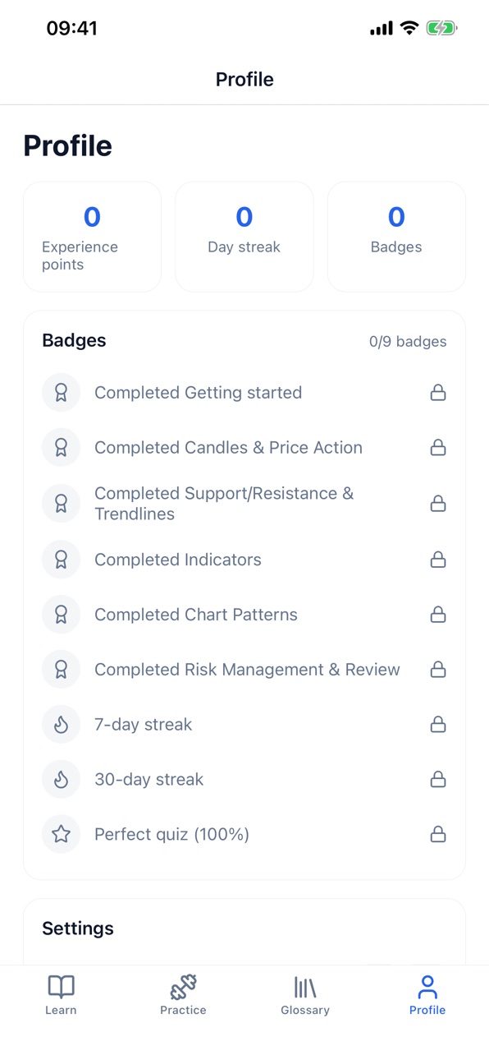
Task: Tap the star icon for Perfect quiz
Action: (x=61, y=835)
